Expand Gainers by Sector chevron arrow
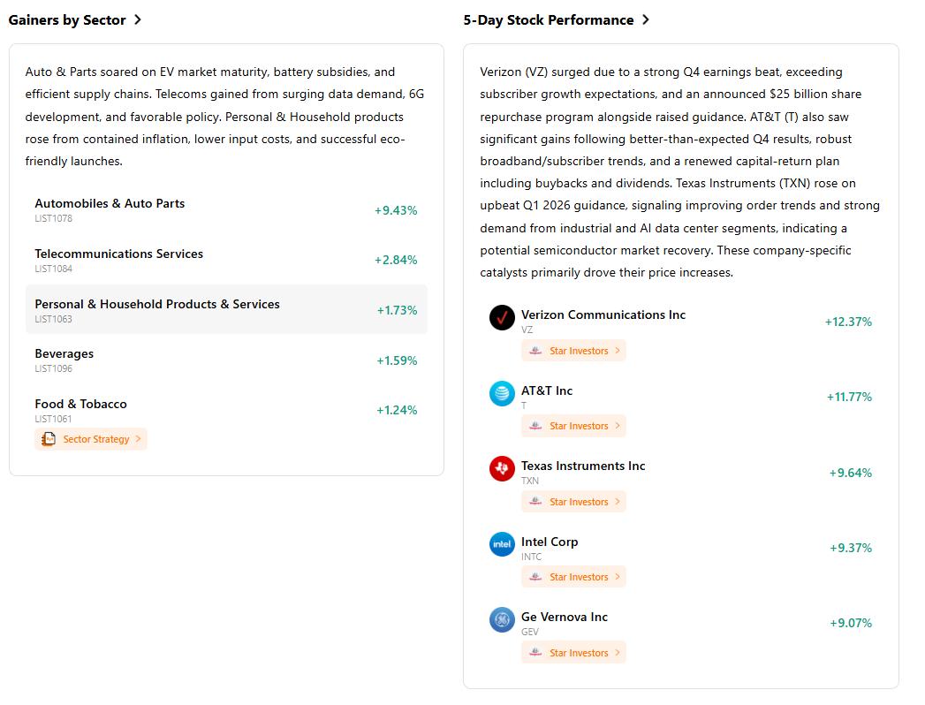This screenshot has width=925, height=705. pos(138,19)
